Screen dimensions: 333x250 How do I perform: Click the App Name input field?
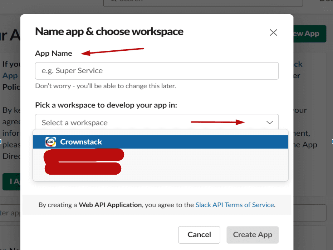tap(157, 71)
